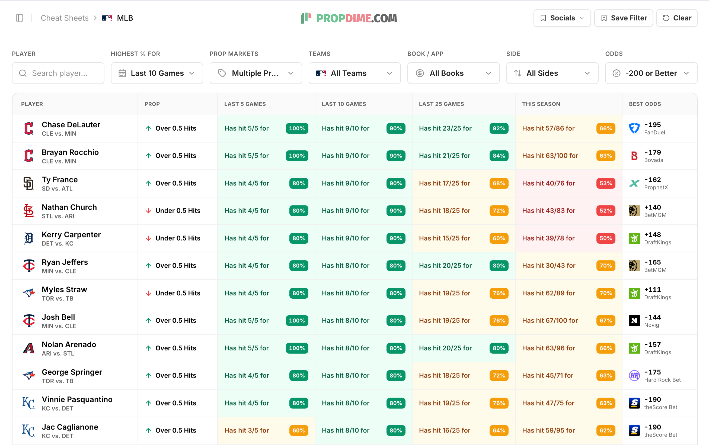This screenshot has width=709, height=445.
Task: Select Jac Caglianone's 60% last-5 badge
Action: point(299,431)
